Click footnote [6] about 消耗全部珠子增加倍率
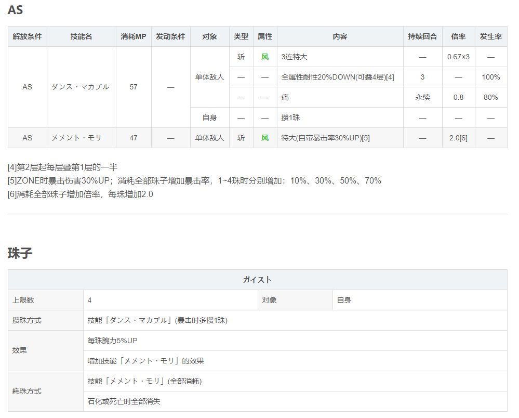 [81, 194]
